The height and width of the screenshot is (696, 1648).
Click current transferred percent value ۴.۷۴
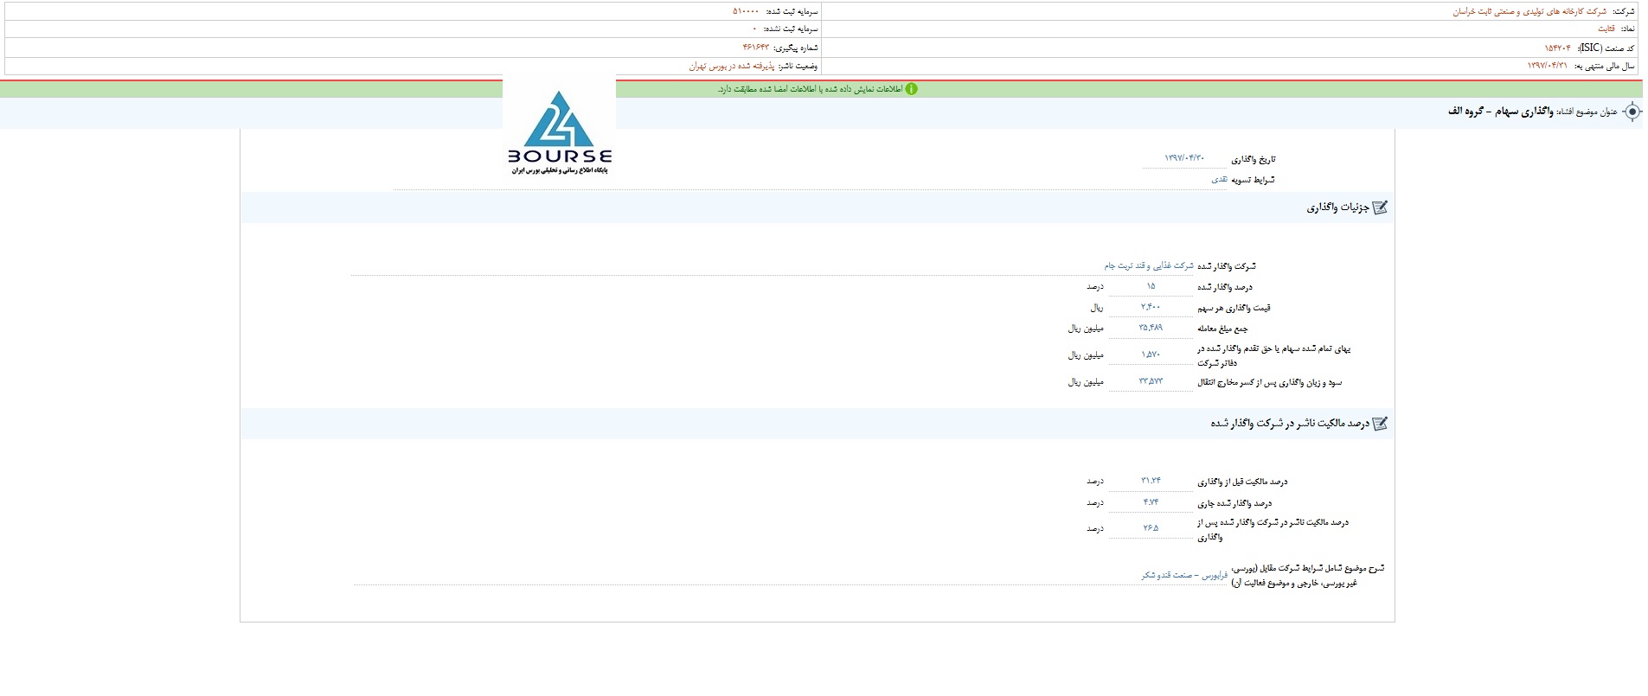1151,502
